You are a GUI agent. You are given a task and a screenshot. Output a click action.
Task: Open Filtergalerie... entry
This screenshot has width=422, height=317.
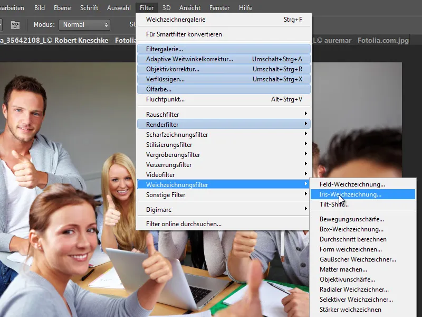[224, 49]
